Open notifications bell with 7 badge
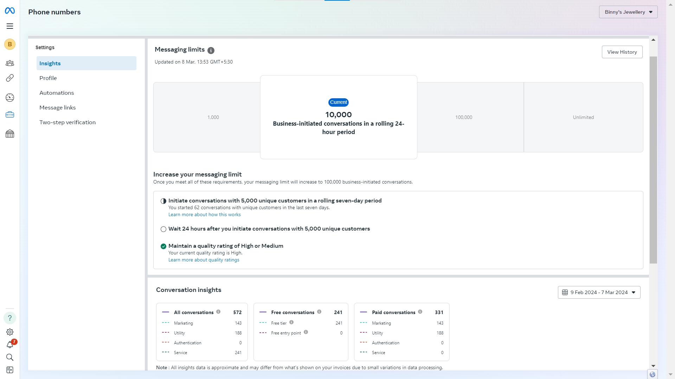 click(10, 345)
